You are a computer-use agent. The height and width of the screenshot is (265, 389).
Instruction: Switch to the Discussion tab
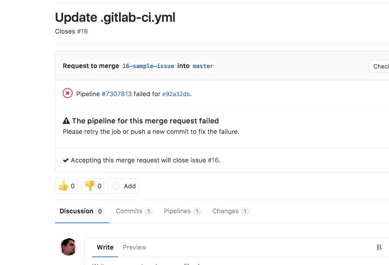coord(77,211)
